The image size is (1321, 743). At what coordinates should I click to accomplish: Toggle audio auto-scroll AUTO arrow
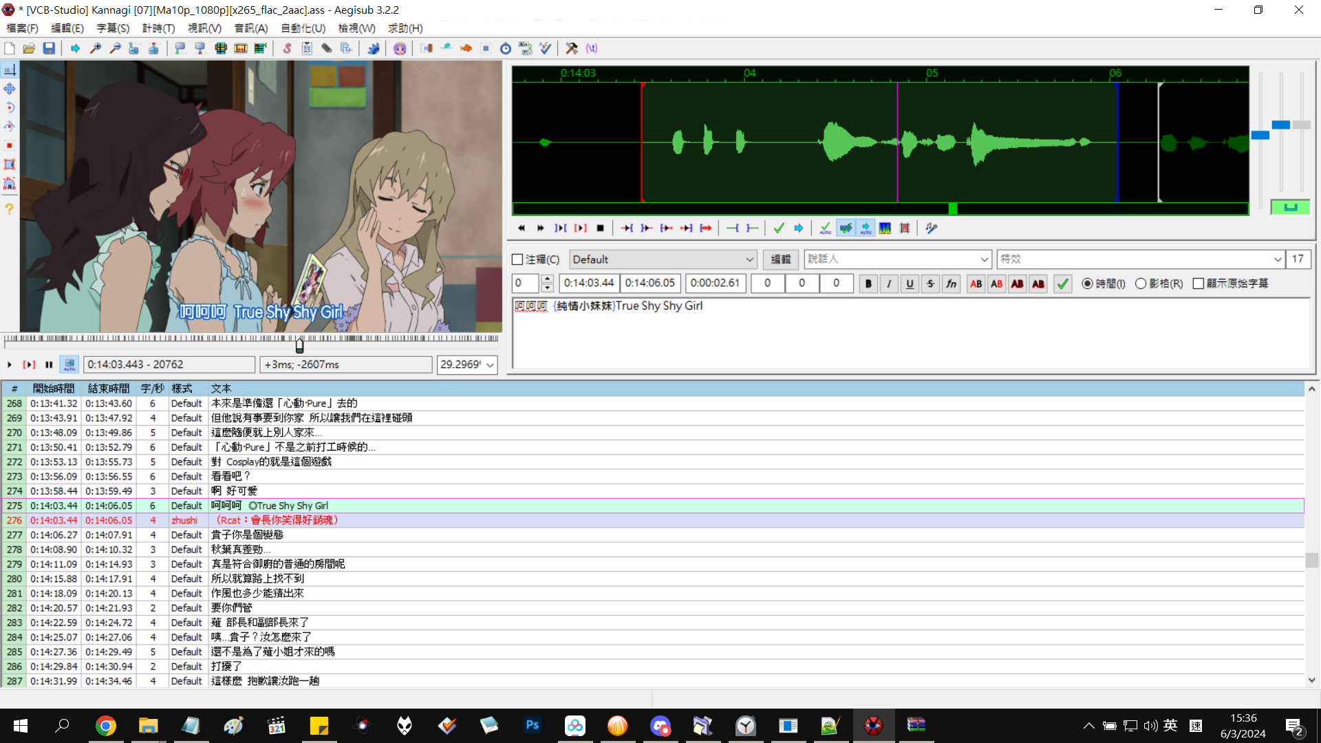(866, 228)
